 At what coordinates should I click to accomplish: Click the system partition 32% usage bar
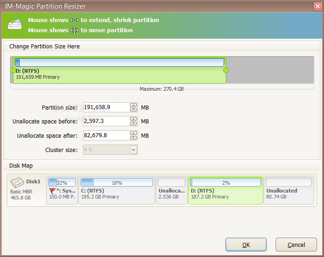tap(62, 183)
